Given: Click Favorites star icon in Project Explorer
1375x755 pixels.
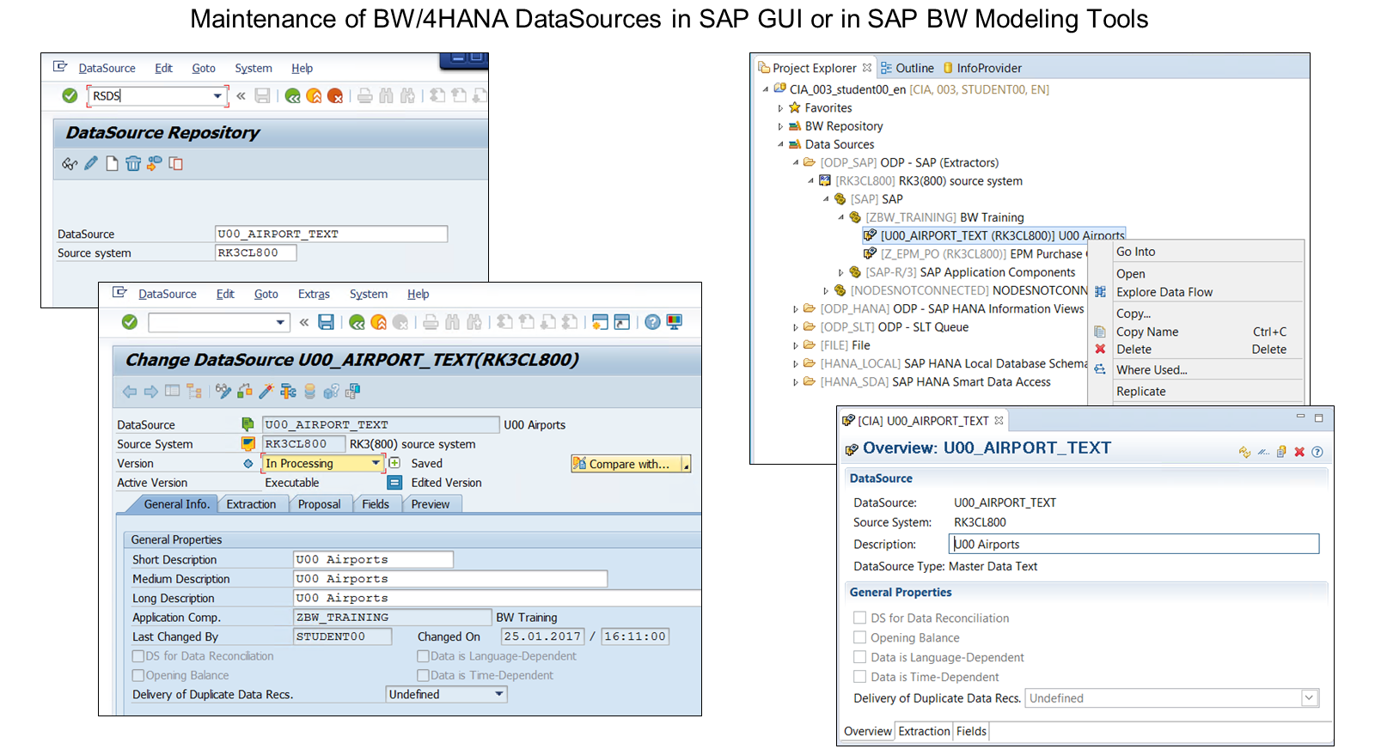Looking at the screenshot, I should (795, 107).
